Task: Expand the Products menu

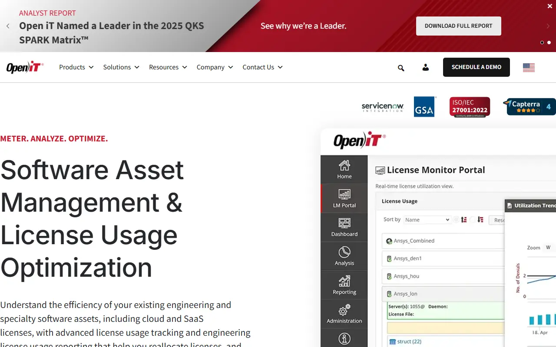Action: 76,67
